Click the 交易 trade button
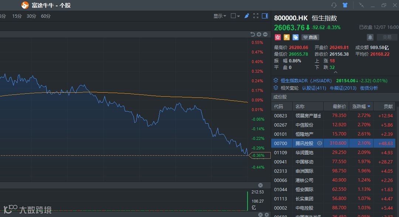The width and height of the screenshot is (399, 217). point(387,37)
